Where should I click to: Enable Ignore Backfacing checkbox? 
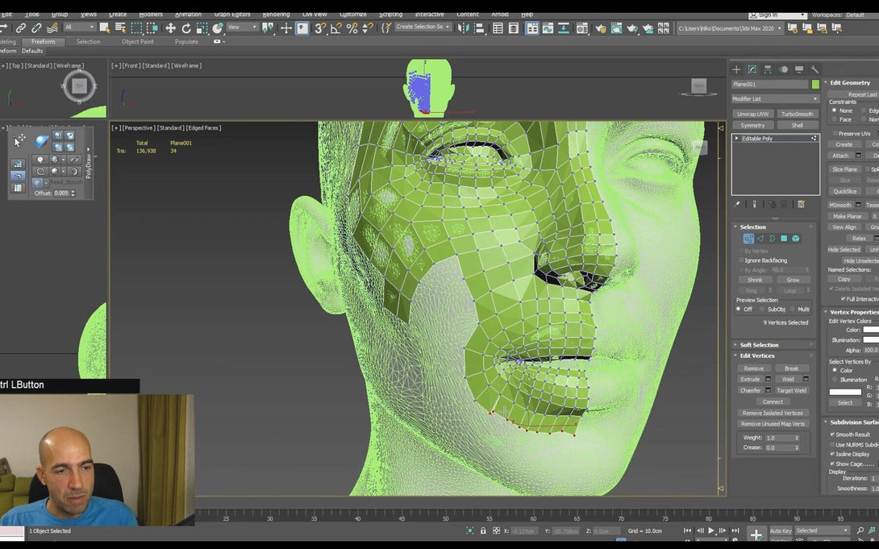tap(741, 260)
